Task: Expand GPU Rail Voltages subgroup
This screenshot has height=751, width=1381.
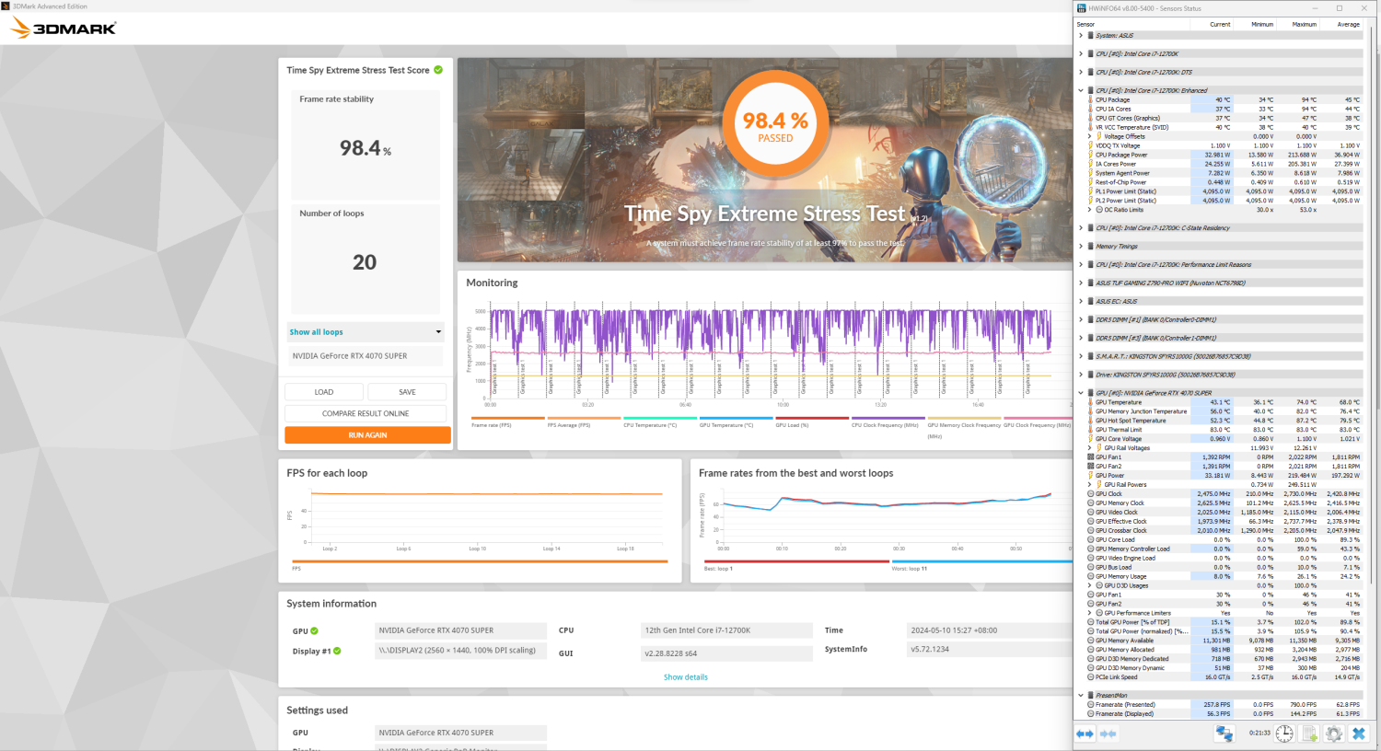Action: point(1089,448)
